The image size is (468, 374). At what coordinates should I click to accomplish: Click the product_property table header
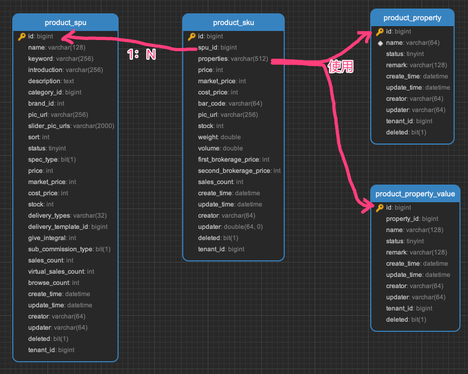pos(412,18)
